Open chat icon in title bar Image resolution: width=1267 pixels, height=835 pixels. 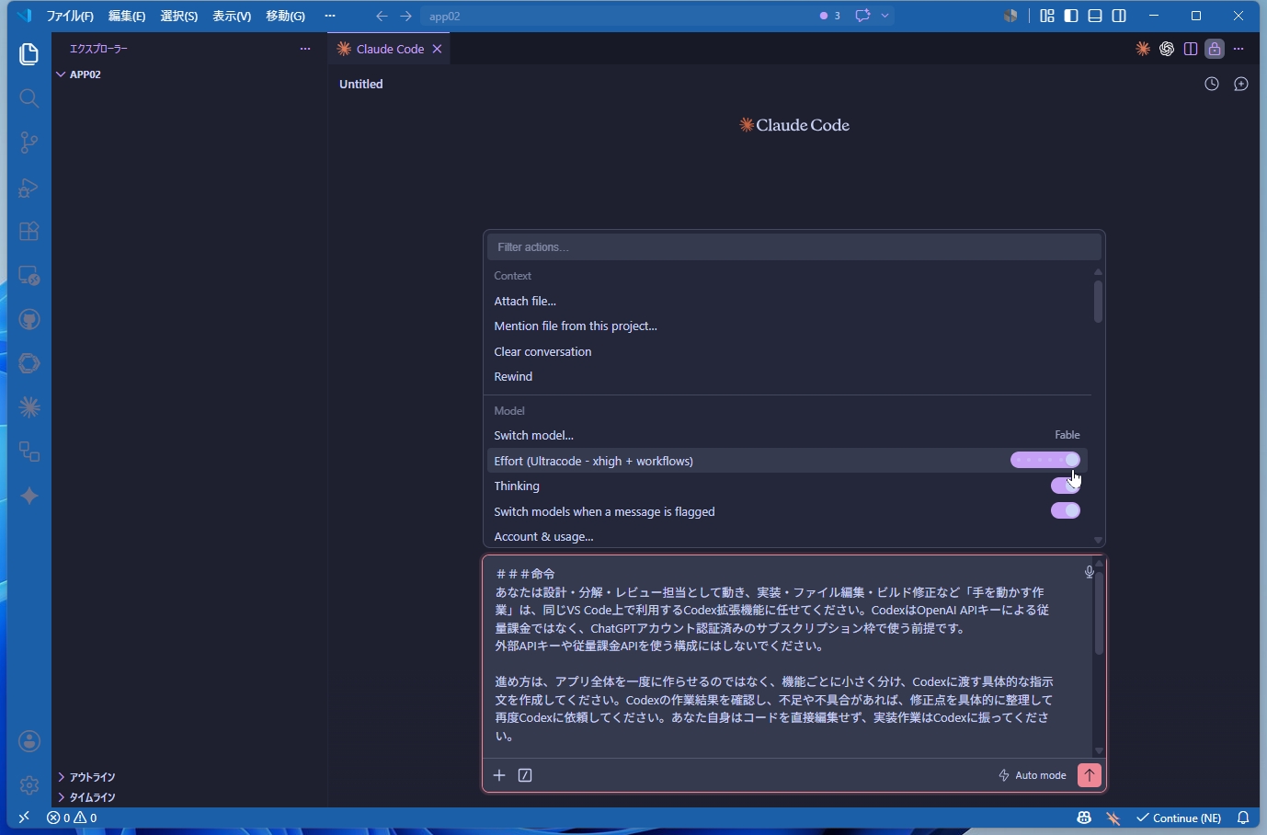tap(862, 16)
